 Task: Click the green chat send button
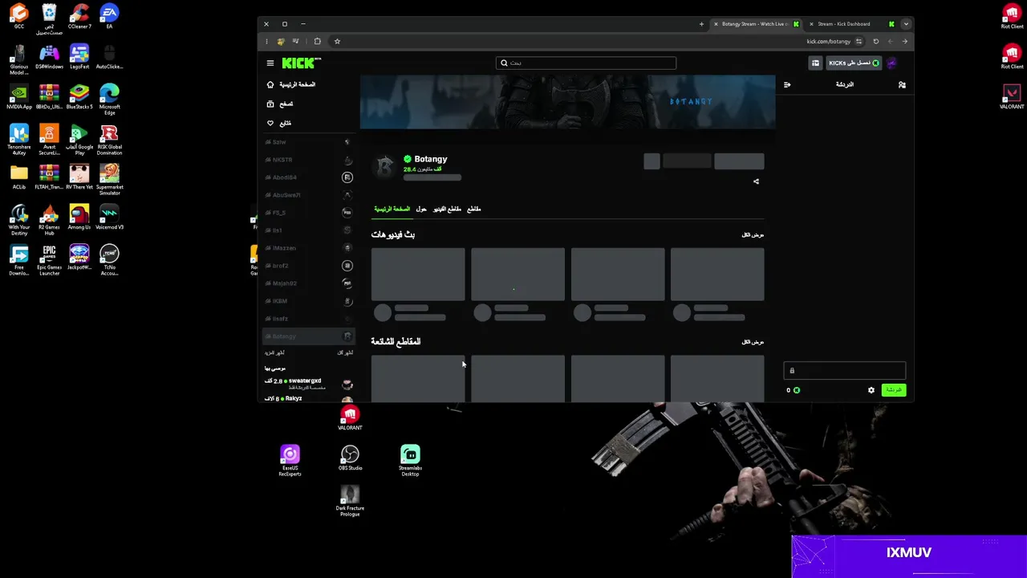coord(893,390)
